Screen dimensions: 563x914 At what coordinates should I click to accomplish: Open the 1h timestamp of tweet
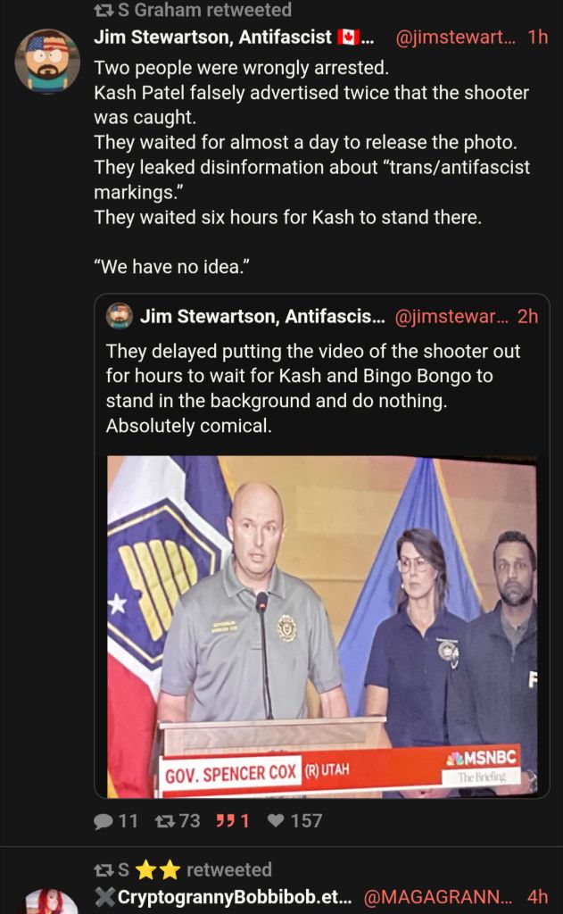coord(538,37)
